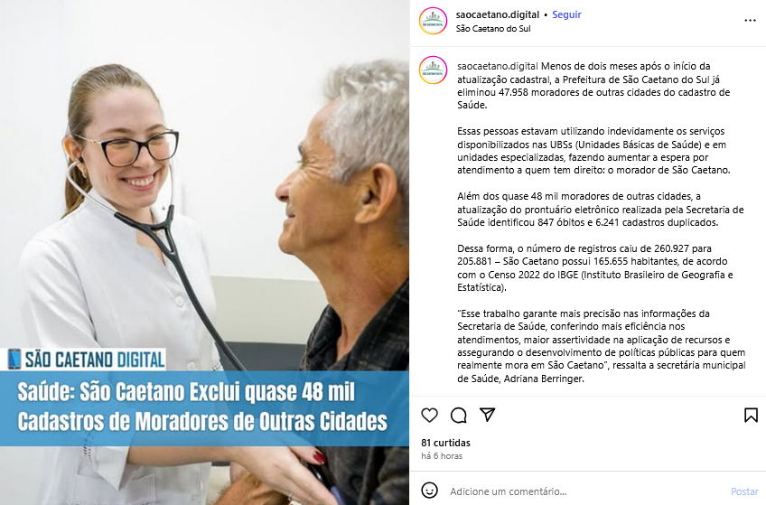This screenshot has width=766, height=505.
Task: View the 81 curtidas likes list
Action: click(445, 443)
